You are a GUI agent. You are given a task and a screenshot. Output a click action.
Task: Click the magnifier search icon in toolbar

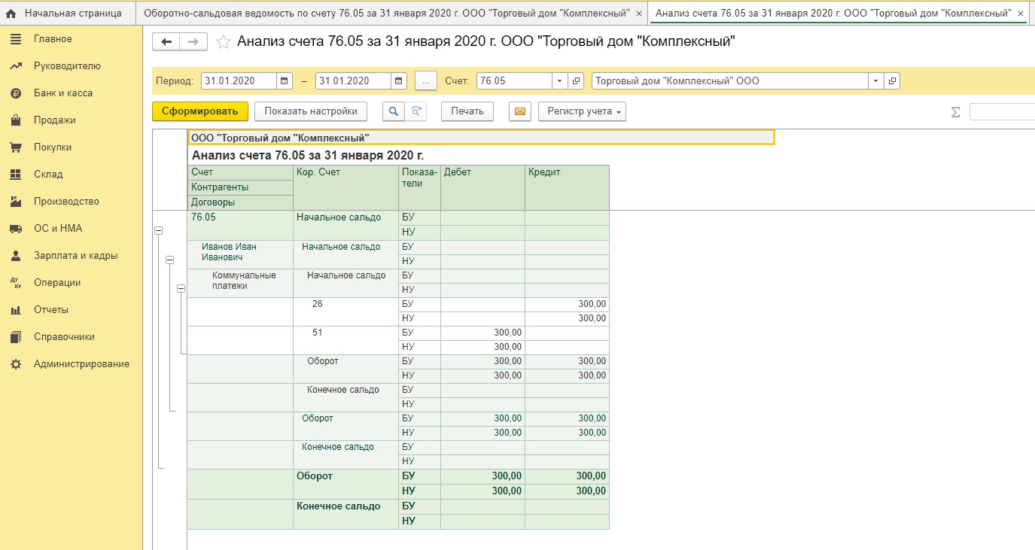point(393,111)
